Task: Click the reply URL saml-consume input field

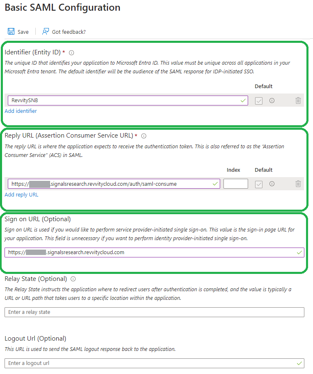Action: click(x=111, y=184)
